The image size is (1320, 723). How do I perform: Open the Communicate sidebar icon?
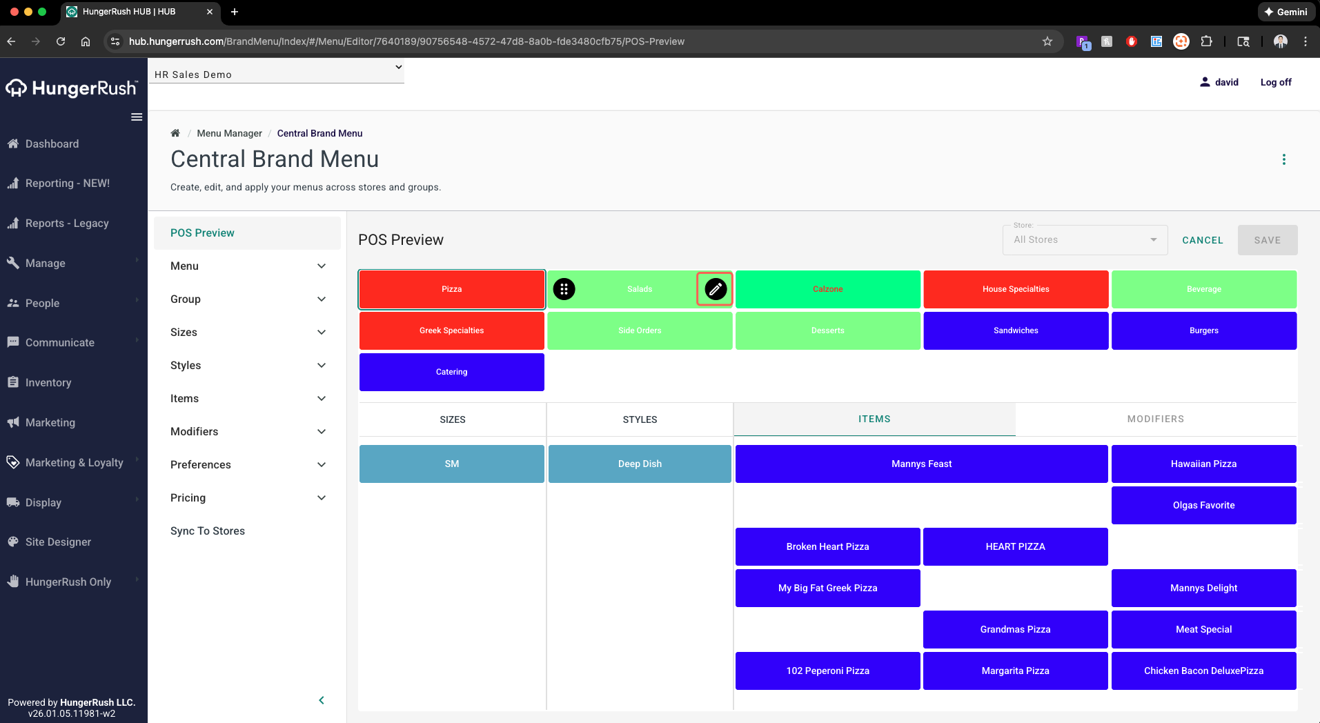coord(14,342)
